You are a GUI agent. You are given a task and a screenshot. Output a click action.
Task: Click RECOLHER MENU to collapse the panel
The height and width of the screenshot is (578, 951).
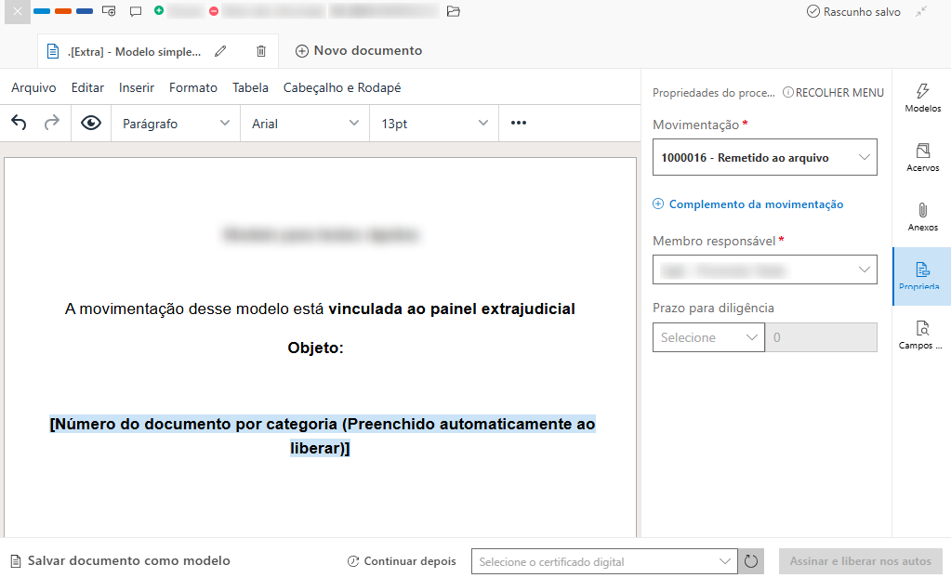click(x=832, y=91)
